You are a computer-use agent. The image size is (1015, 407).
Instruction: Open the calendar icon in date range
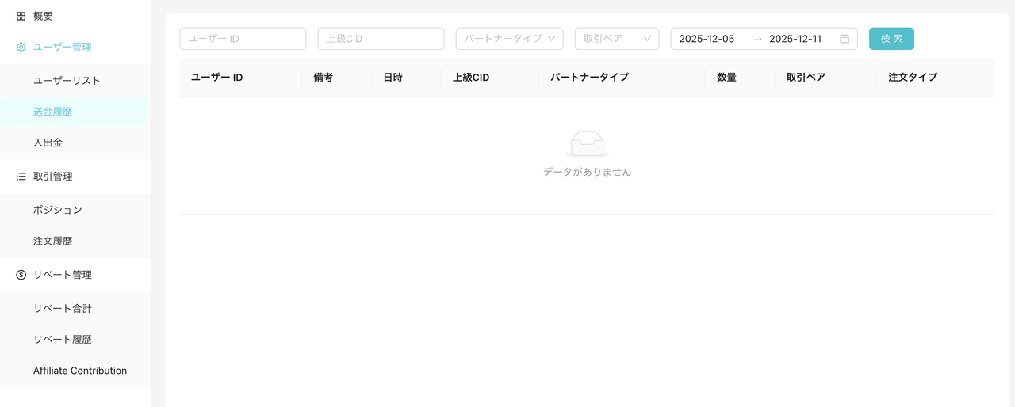pos(845,39)
